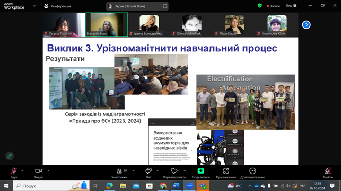The image size is (341, 191).
Task: Open File Explorer from taskbar
Action: click(123, 186)
